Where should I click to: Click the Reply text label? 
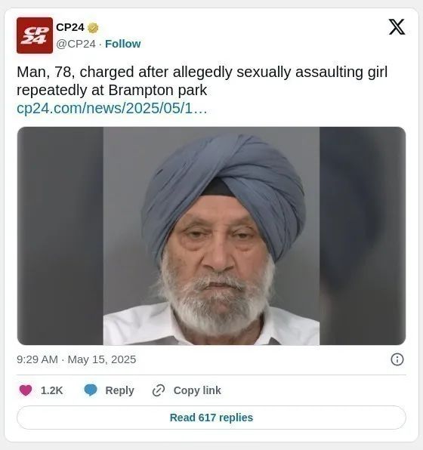120,390
